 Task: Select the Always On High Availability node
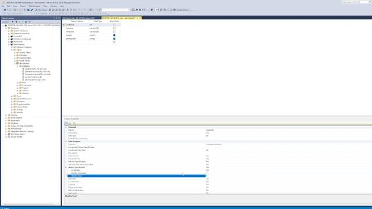(x=22, y=126)
